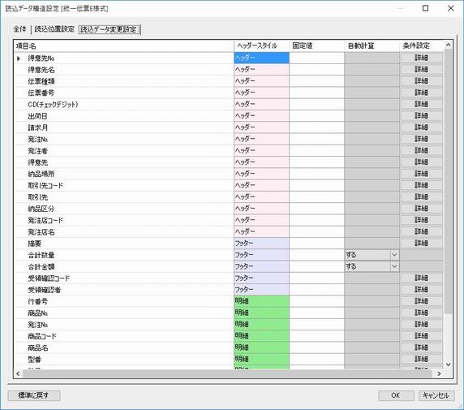Select the 商品No. item name

coord(38,313)
